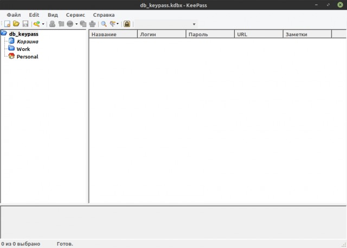Close the KeePass window
Screen dimensions: 347x248
pyautogui.click(x=340, y=5)
